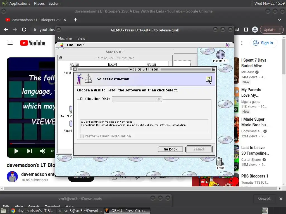The height and width of the screenshot is (214, 286).
Task: Click the installer window close box
Action: [x=75, y=69]
